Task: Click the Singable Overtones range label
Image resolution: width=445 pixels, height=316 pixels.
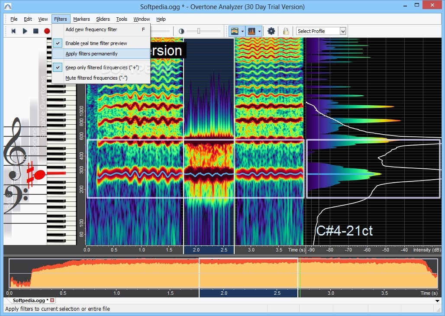Action: (43, 107)
